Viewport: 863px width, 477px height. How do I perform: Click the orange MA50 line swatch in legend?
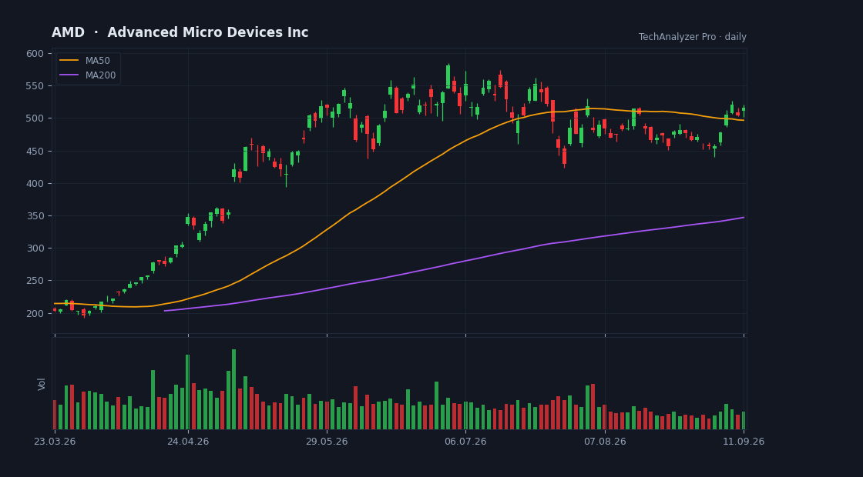point(69,61)
